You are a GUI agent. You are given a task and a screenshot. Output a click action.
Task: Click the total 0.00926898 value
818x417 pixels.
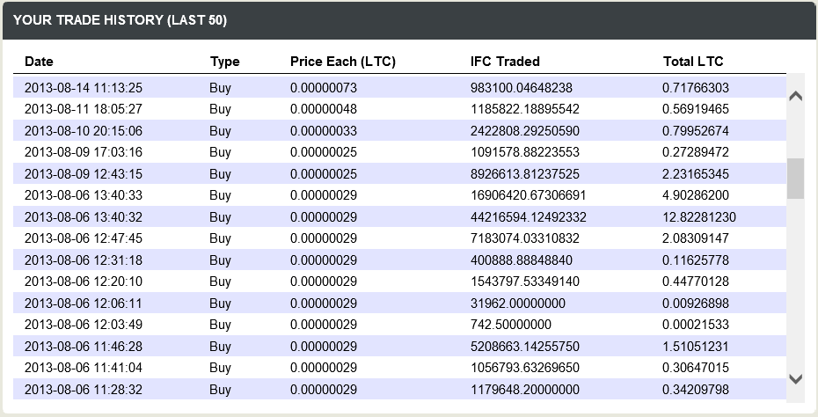pyautogui.click(x=696, y=304)
